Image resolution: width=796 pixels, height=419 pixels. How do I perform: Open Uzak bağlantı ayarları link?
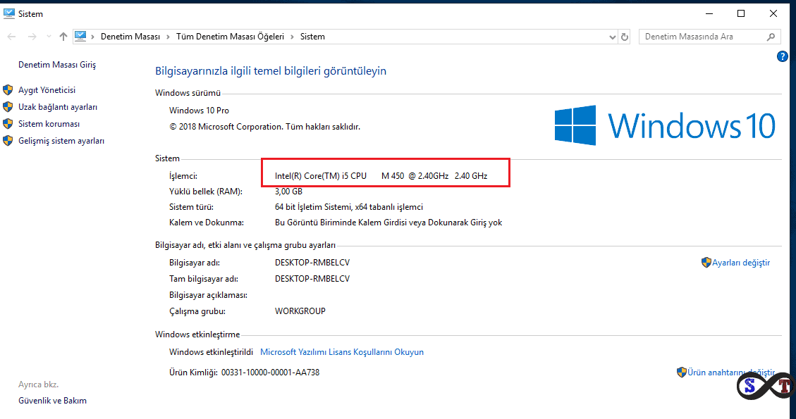pyautogui.click(x=58, y=107)
